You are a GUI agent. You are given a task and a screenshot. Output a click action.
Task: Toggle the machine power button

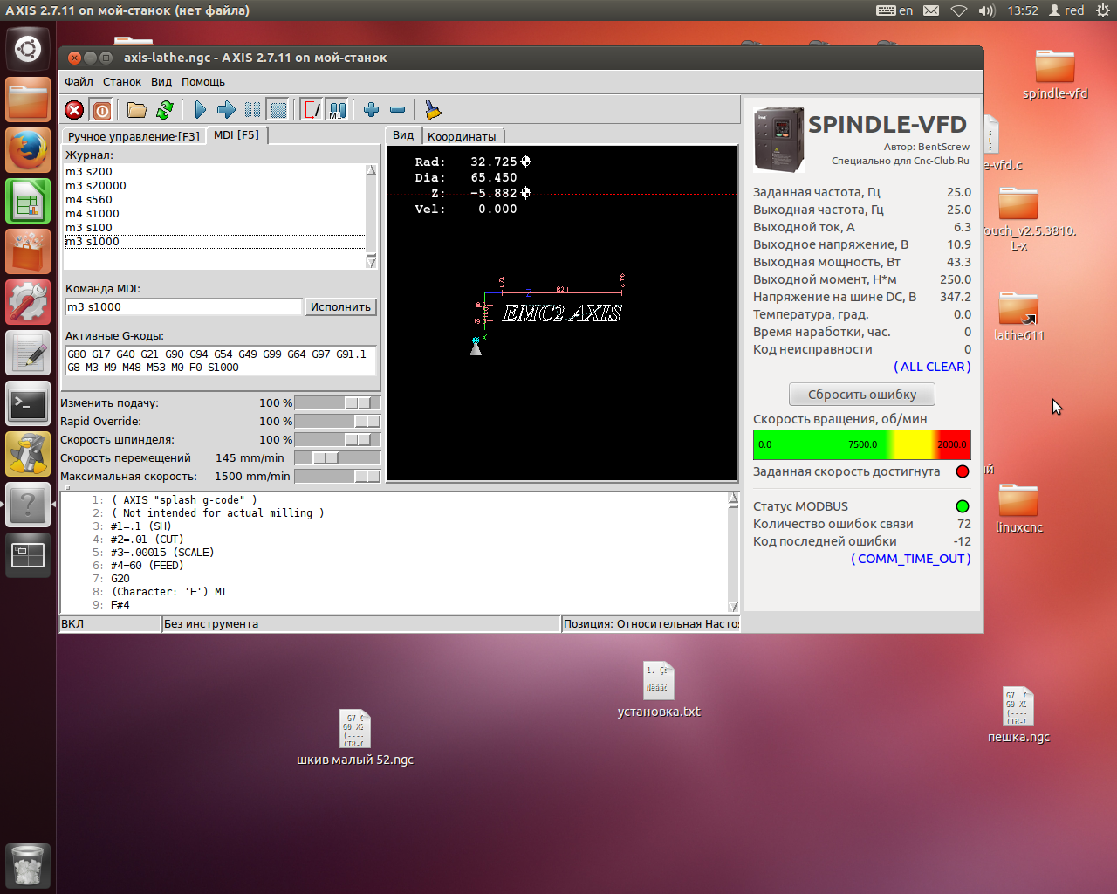click(x=102, y=110)
